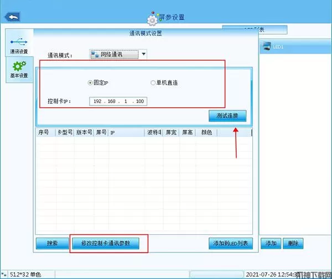Click 卡型号 column header
332x279 pixels.
click(x=65, y=133)
